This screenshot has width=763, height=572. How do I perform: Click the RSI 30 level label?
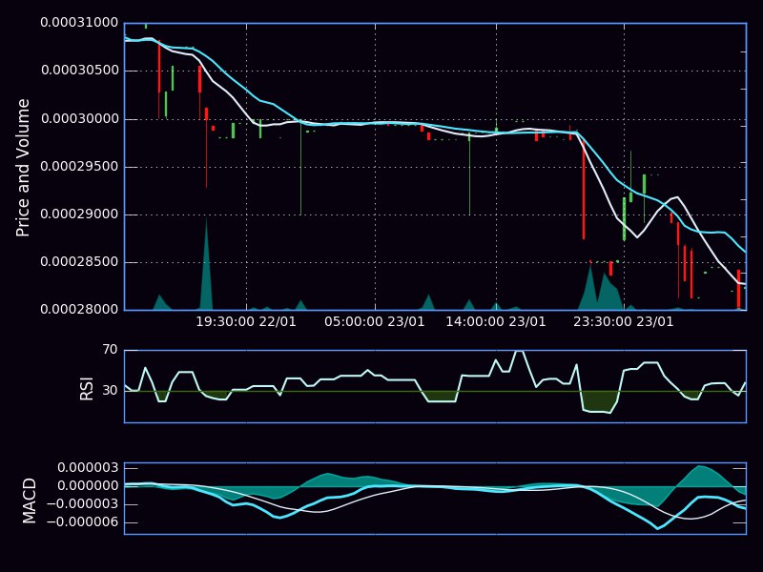pyautogui.click(x=111, y=390)
